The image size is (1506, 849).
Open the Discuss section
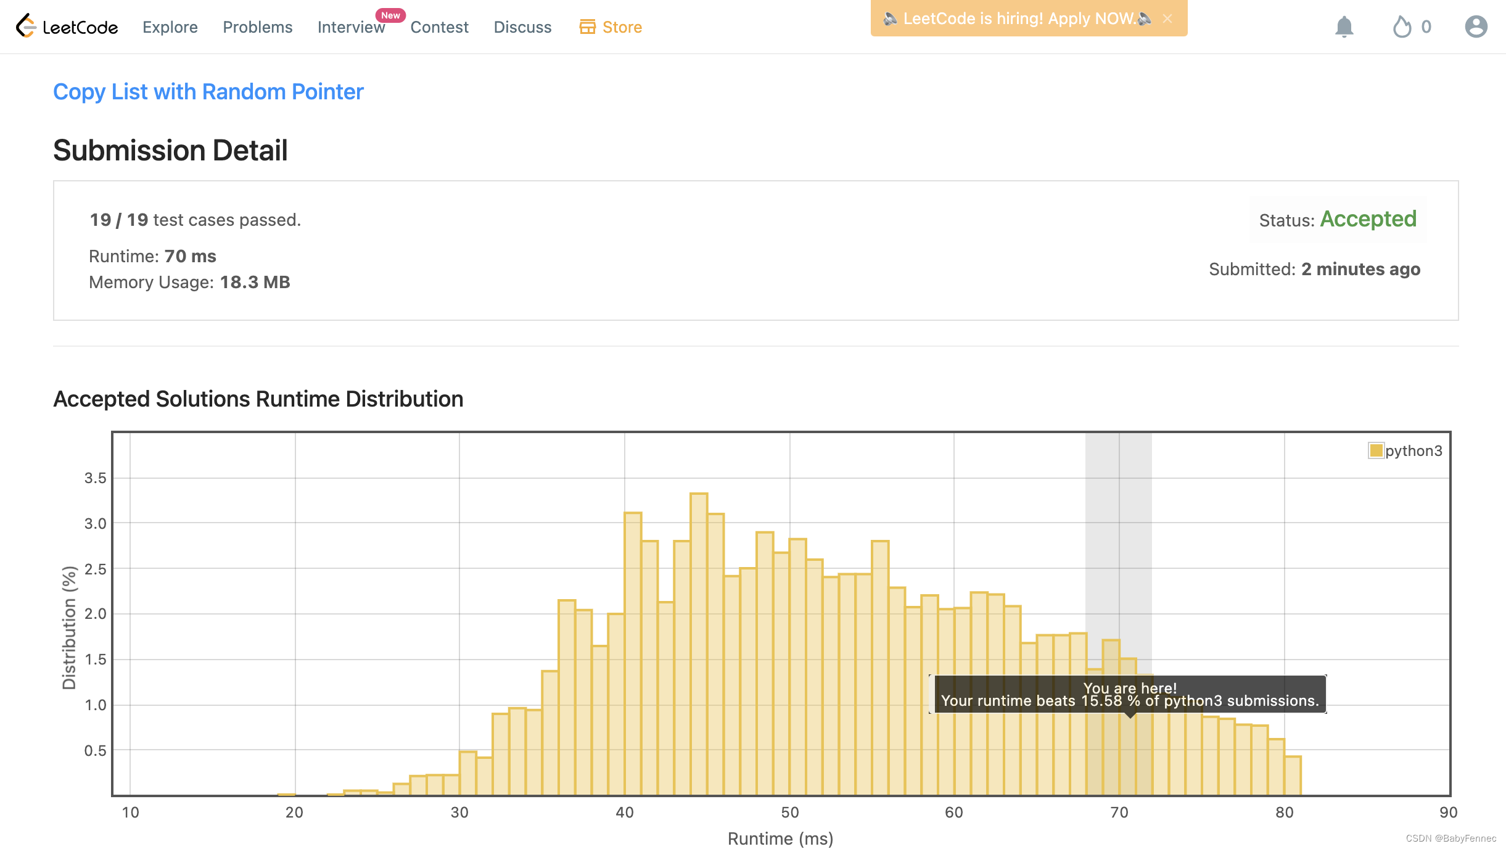tap(522, 27)
